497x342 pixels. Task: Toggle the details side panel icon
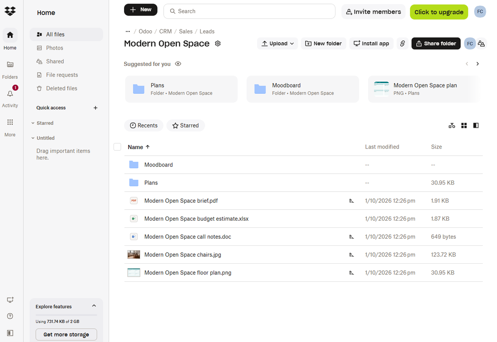point(476,126)
